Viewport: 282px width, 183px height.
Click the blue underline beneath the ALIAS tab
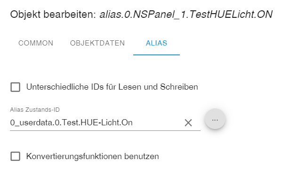point(156,55)
